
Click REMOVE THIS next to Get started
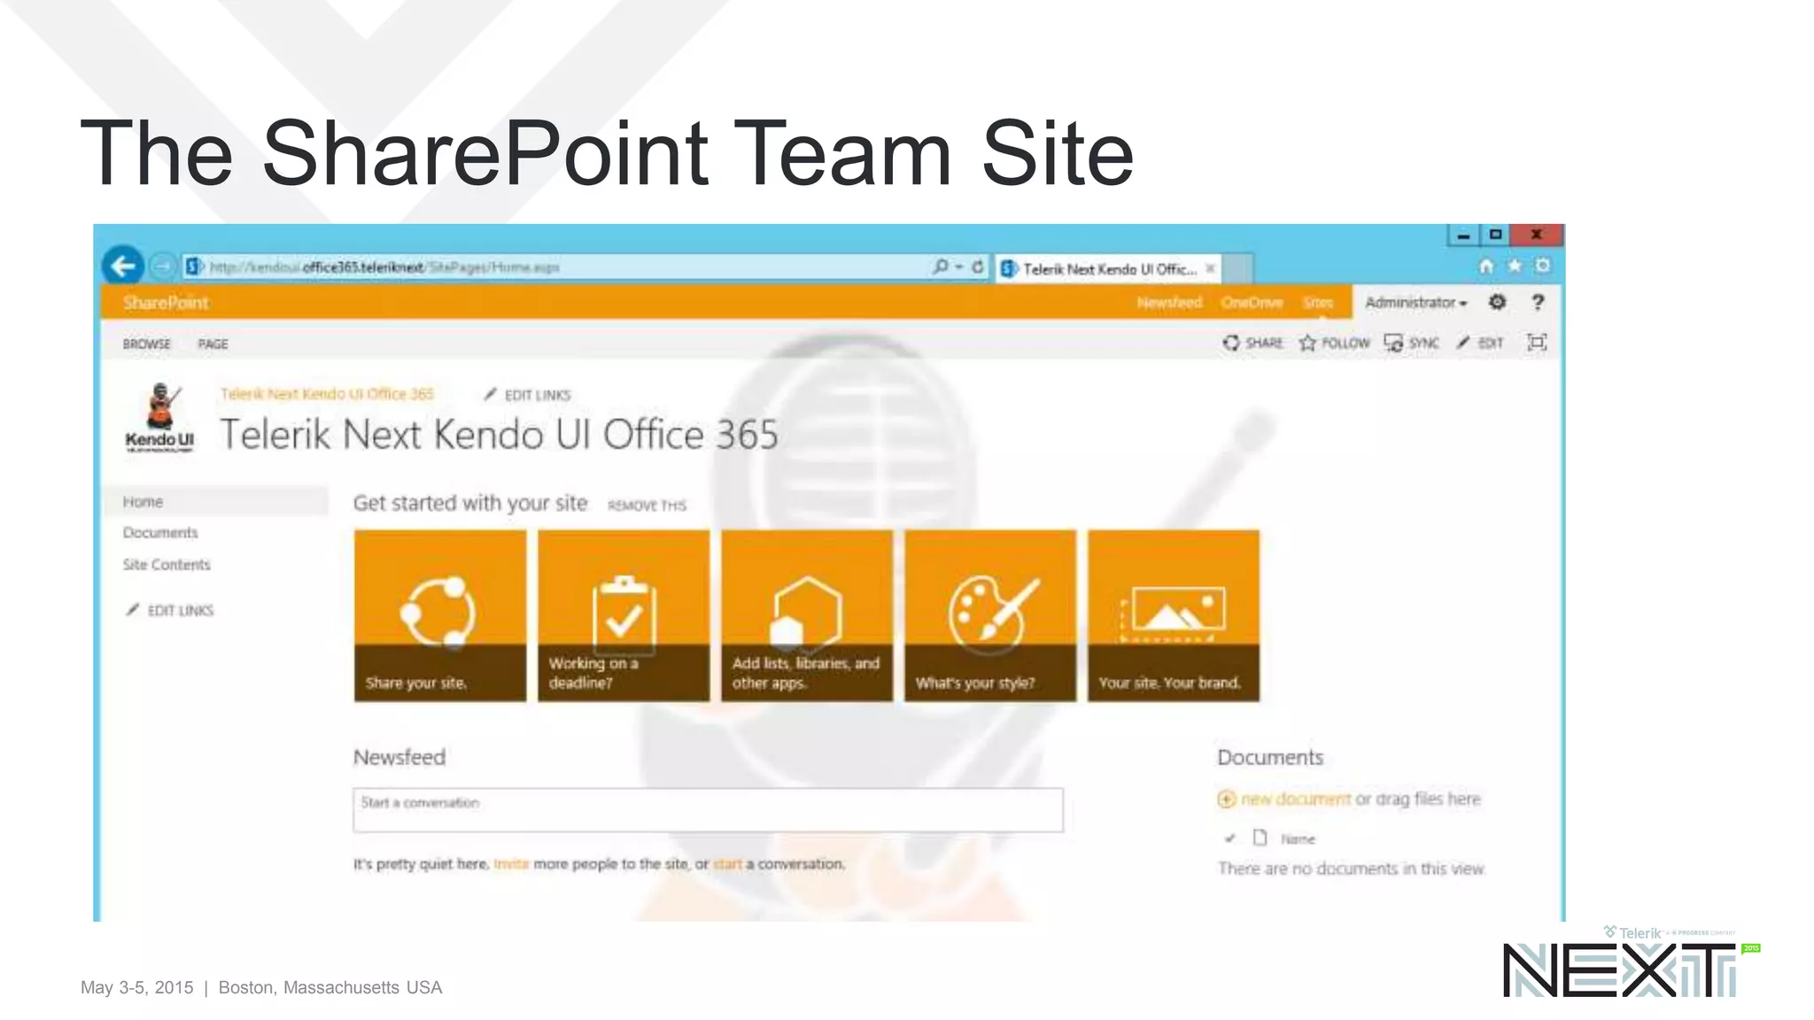[647, 506]
